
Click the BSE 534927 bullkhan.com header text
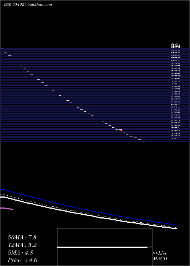click(28, 5)
